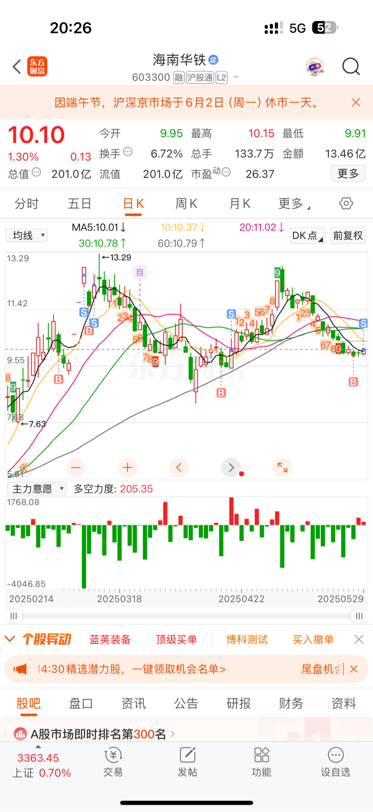Open the robot assistant icon
Image resolution: width=373 pixels, height=812 pixels.
(x=315, y=67)
